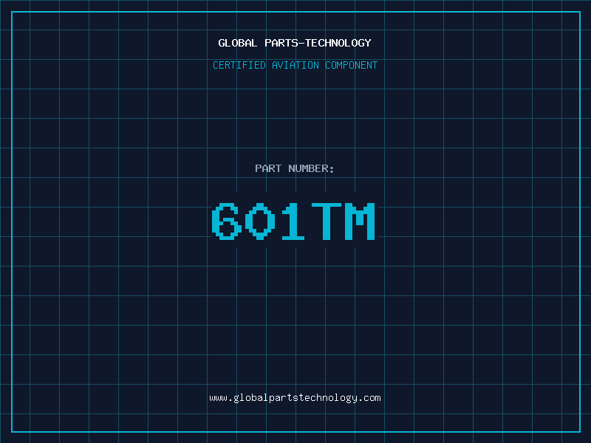The image size is (591, 443).
Task: Click the ".com" ending of the website address
Action: pos(369,398)
